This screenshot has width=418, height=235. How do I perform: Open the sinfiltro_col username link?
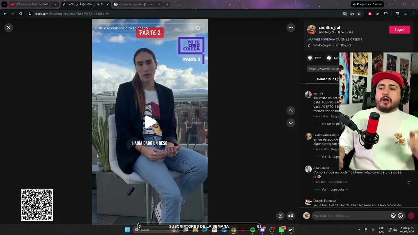(x=329, y=28)
